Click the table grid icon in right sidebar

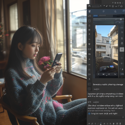click(x=122, y=38)
